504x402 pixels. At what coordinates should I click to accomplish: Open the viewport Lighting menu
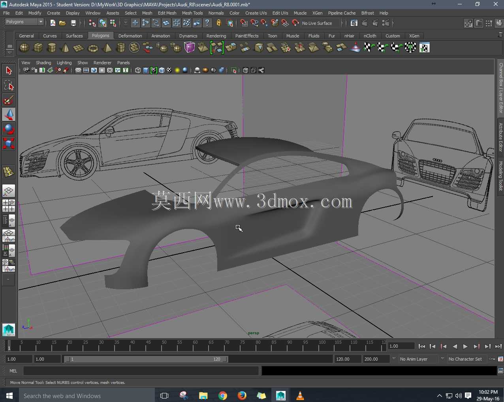pyautogui.click(x=64, y=63)
